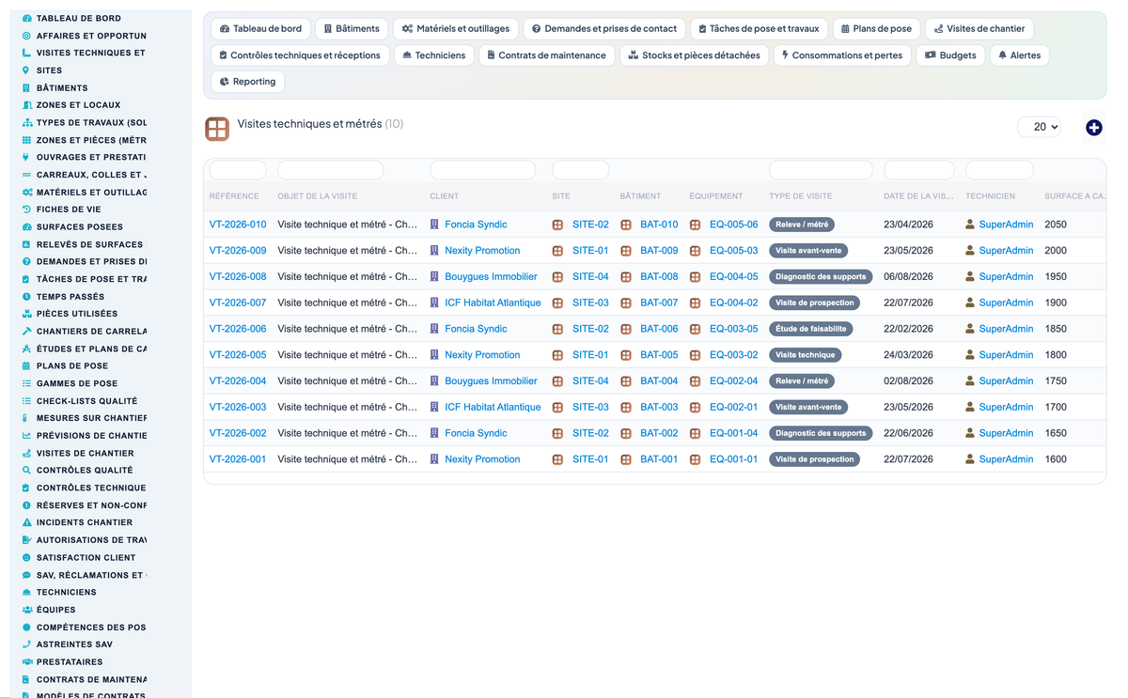Viewport: 1128px width, 698px height.
Task: Click date cell 06/08/2026
Action: (x=908, y=277)
